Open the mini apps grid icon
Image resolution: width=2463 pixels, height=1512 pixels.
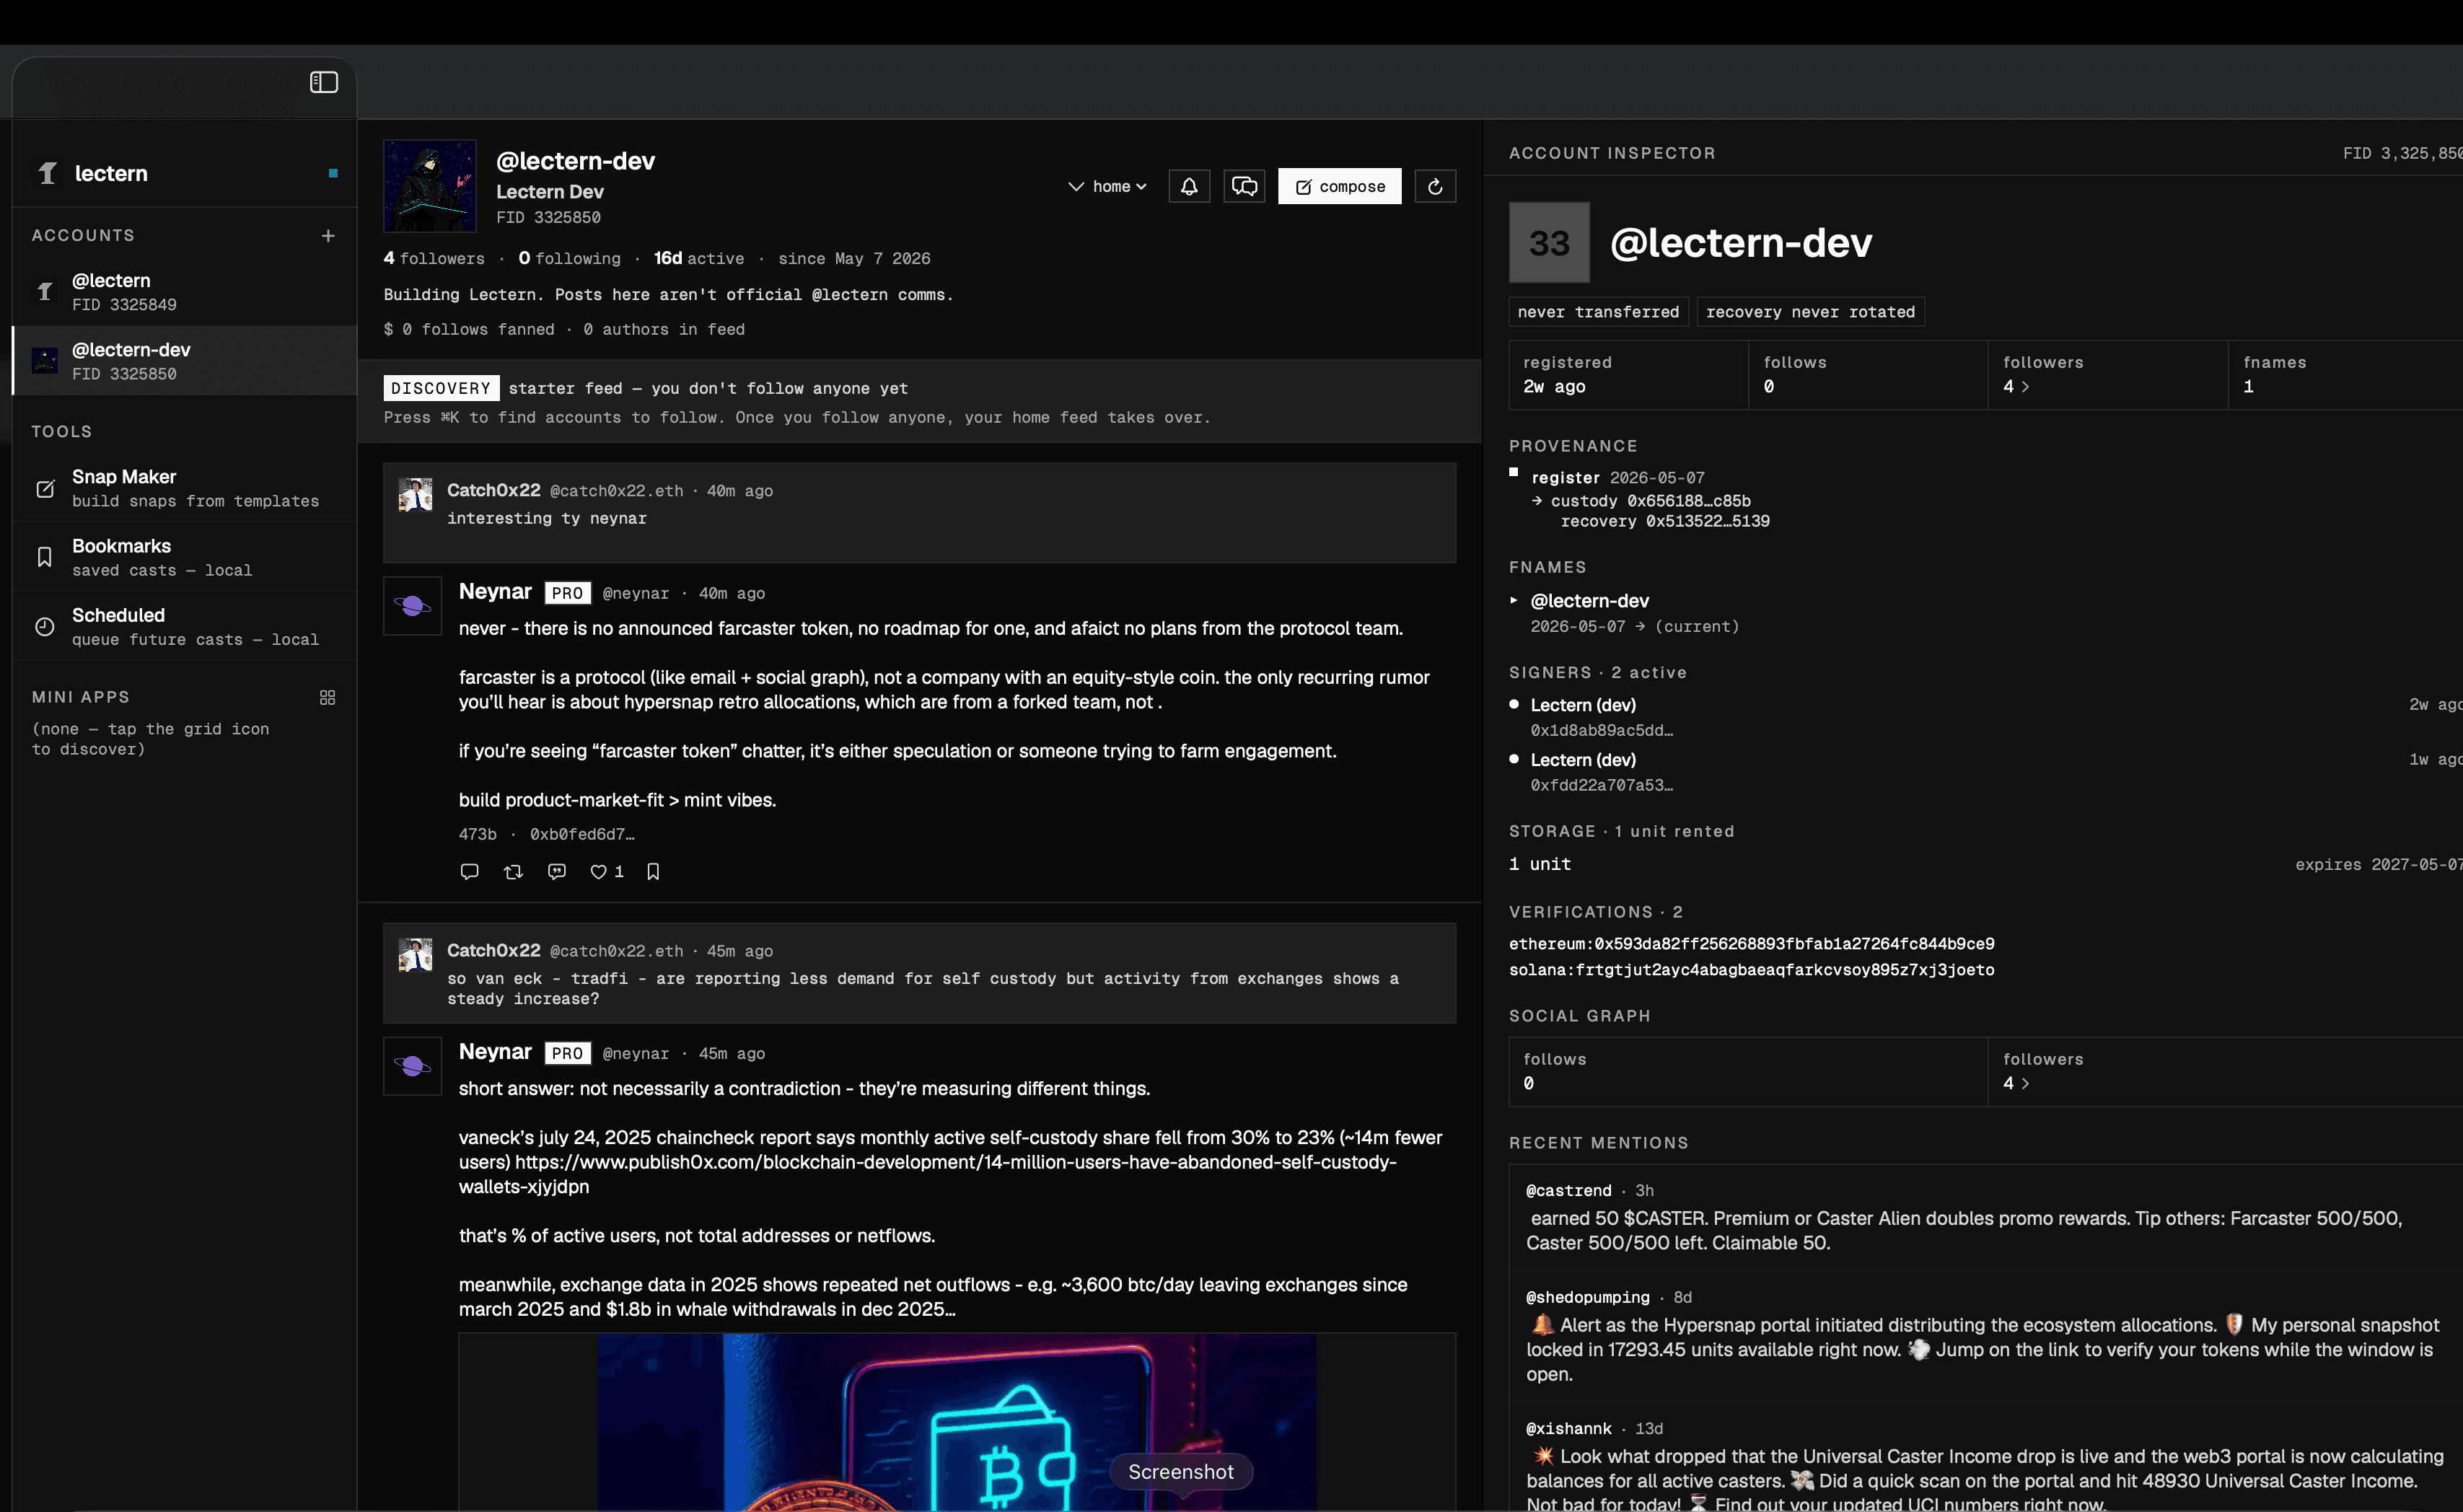(327, 697)
